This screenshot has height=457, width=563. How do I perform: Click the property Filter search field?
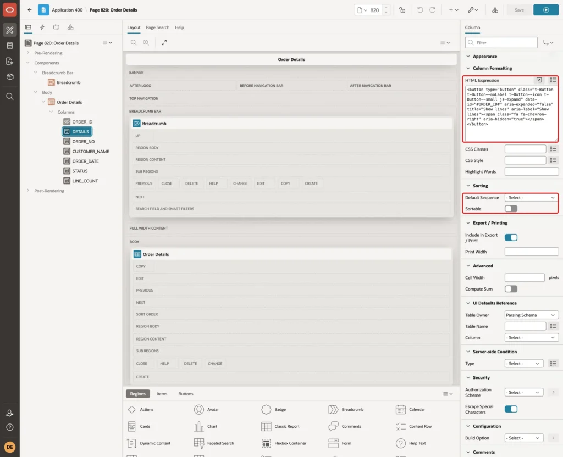click(x=501, y=43)
